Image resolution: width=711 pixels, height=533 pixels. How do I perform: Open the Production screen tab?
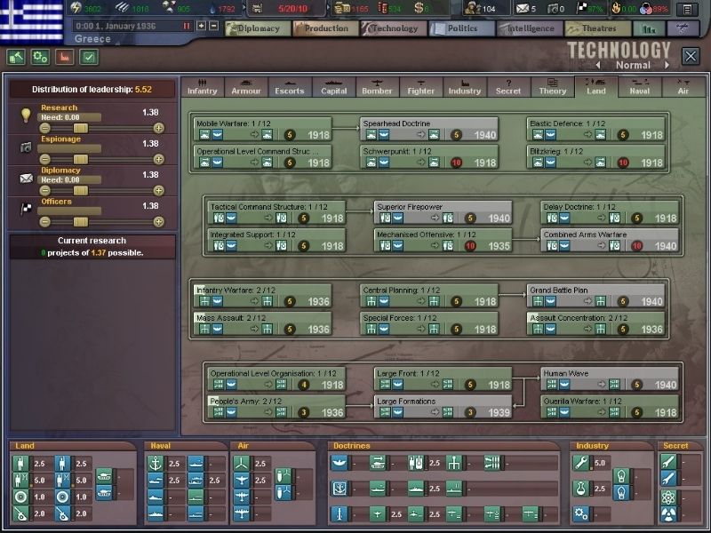point(325,28)
